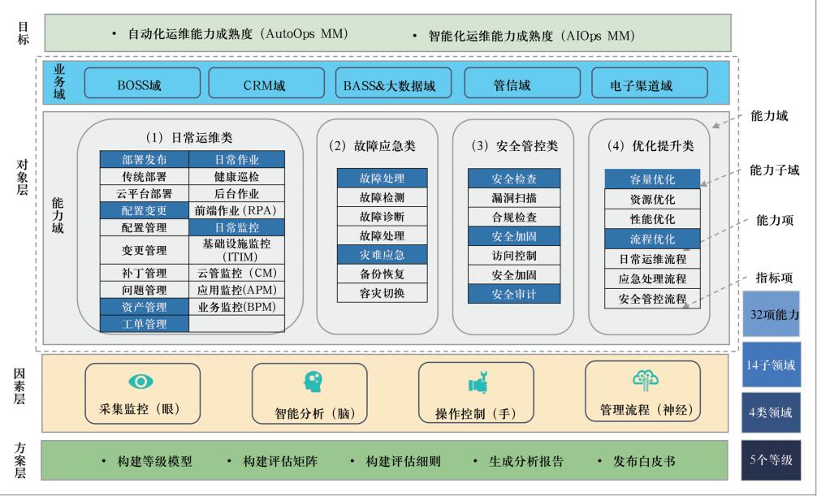817x496 pixels.
Task: Click the 14子领域 color block
Action: [771, 364]
